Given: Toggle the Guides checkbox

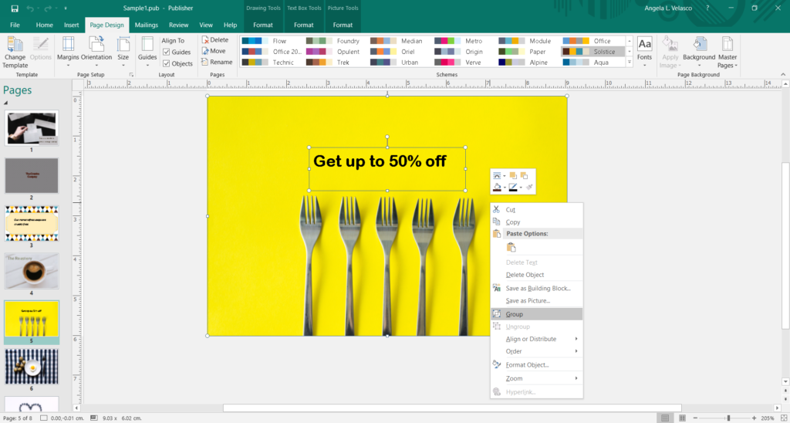Looking at the screenshot, I should (166, 52).
